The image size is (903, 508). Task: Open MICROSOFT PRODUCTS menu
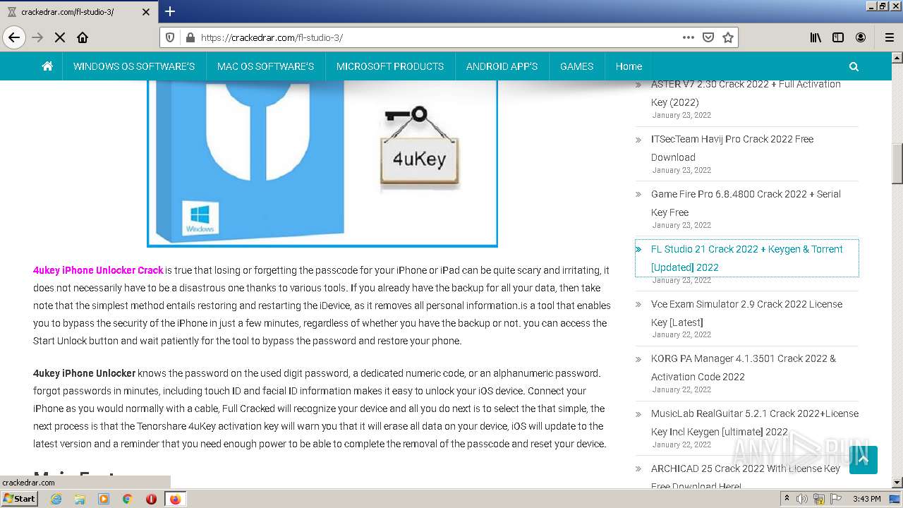pyautogui.click(x=390, y=66)
